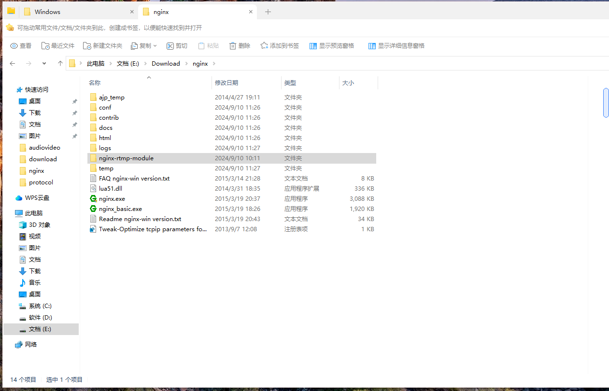Sort by the 大小 column header
The width and height of the screenshot is (609, 391).
(348, 83)
